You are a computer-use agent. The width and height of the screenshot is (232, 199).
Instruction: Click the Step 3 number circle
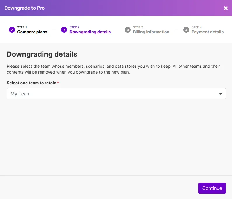pyautogui.click(x=128, y=30)
